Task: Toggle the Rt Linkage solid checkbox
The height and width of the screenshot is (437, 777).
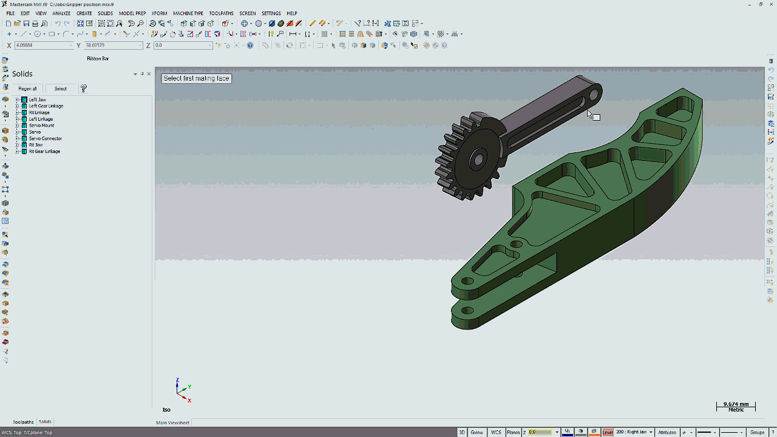Action: click(24, 112)
